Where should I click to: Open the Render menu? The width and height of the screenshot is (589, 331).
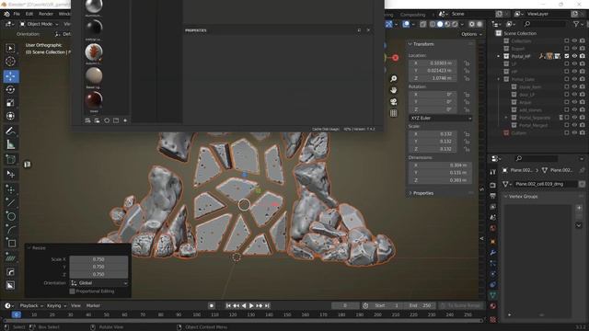(46, 14)
